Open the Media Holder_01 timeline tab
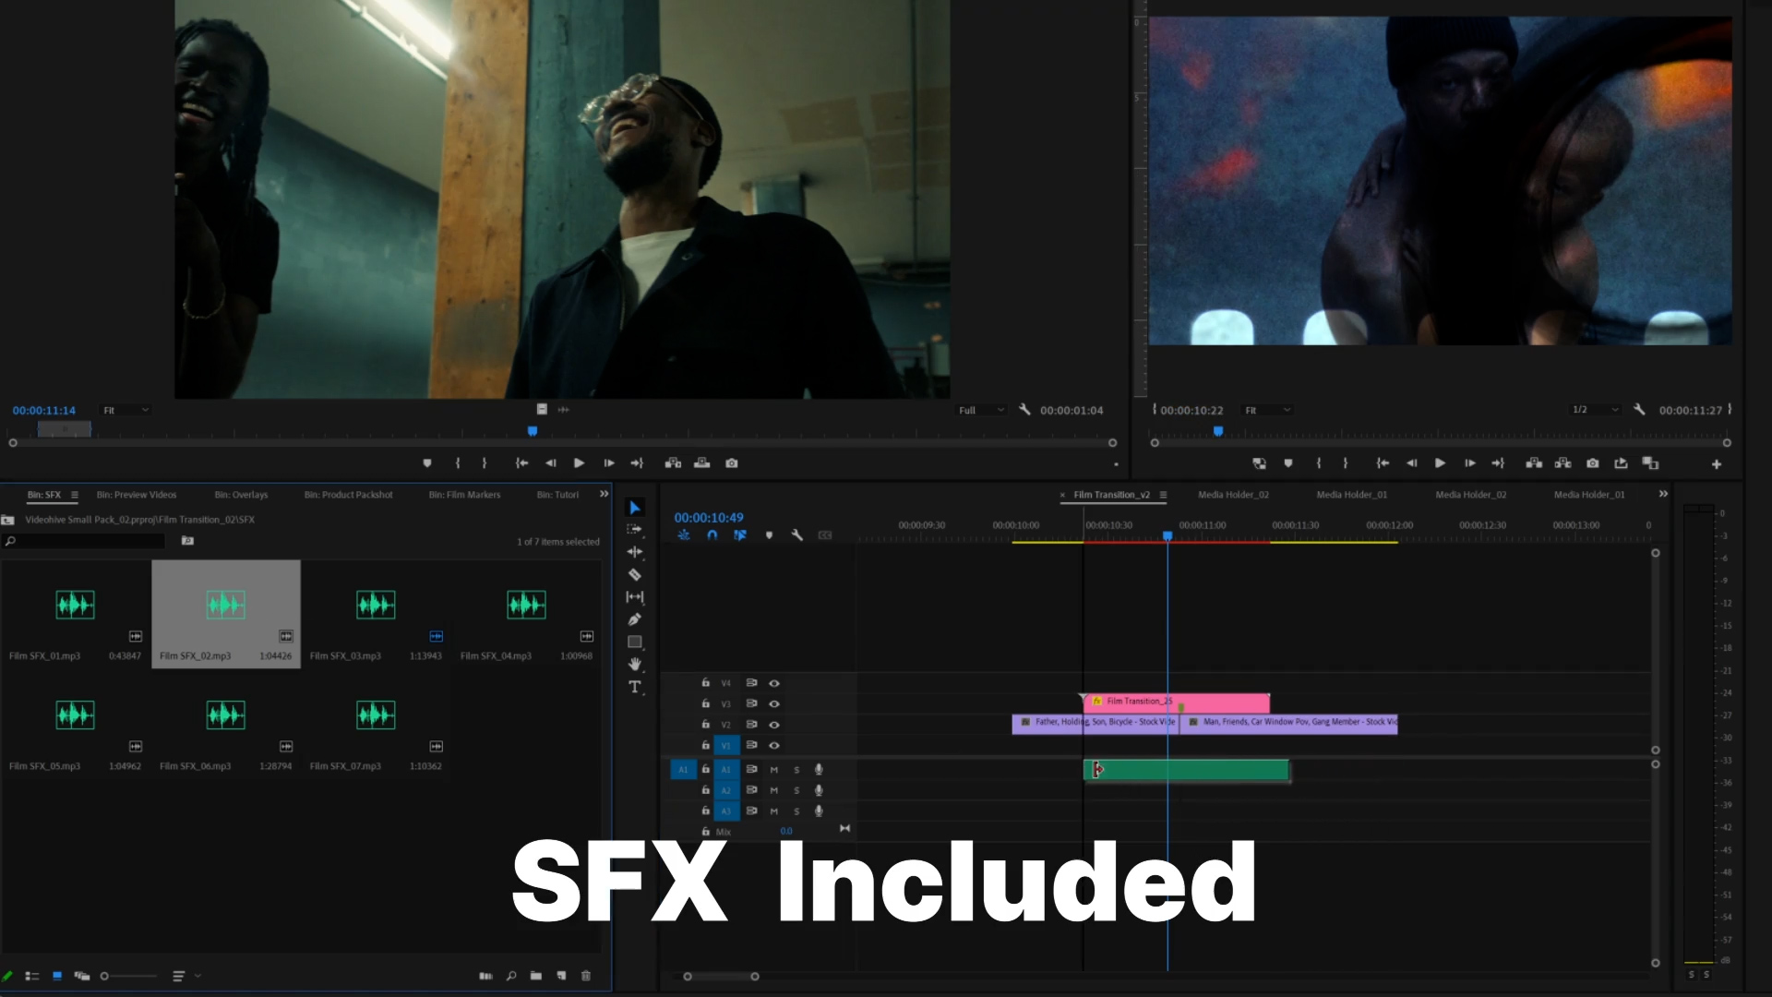The image size is (1772, 997). [1351, 495]
